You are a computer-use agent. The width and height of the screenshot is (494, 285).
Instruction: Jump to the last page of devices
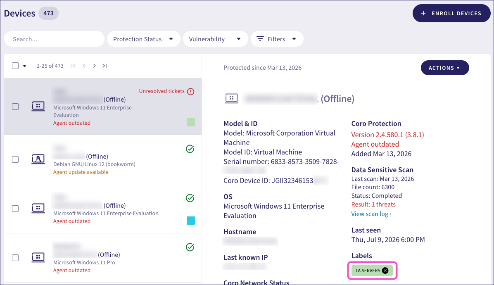pos(104,66)
